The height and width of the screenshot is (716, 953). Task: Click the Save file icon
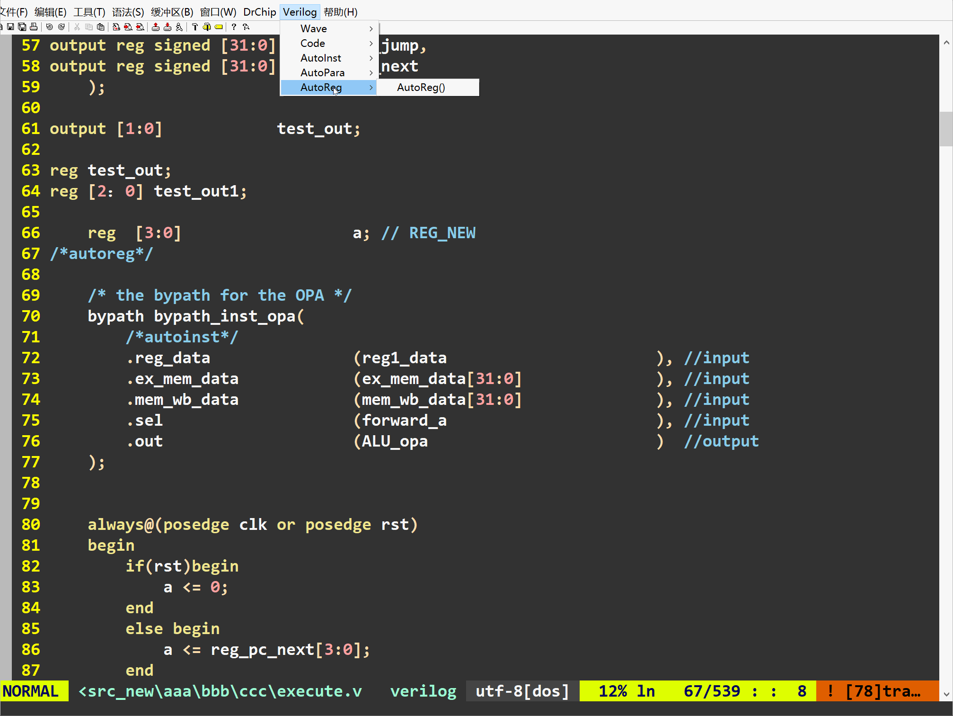pos(11,27)
